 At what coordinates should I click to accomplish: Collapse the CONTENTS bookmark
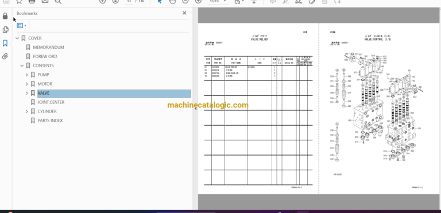(22, 65)
